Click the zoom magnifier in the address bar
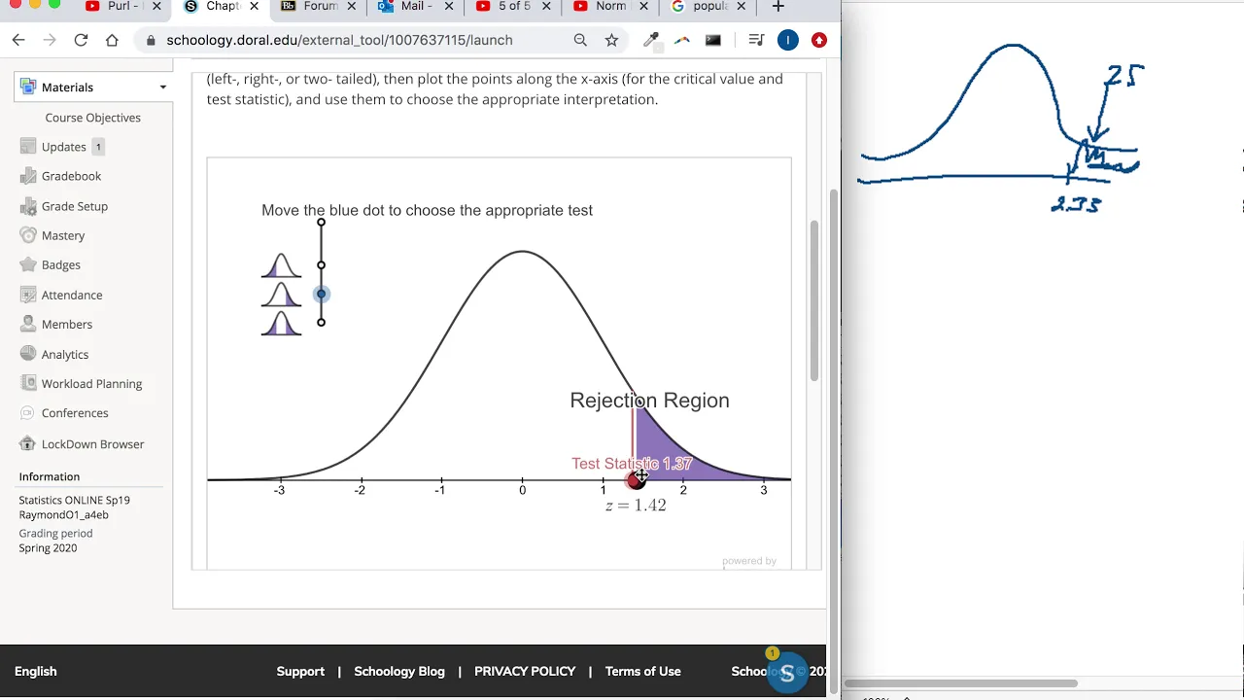The width and height of the screenshot is (1244, 700). pyautogui.click(x=580, y=40)
